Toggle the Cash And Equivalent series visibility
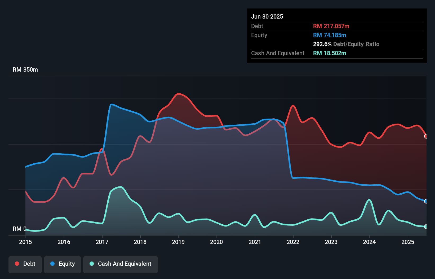The image size is (435, 279). click(x=121, y=264)
